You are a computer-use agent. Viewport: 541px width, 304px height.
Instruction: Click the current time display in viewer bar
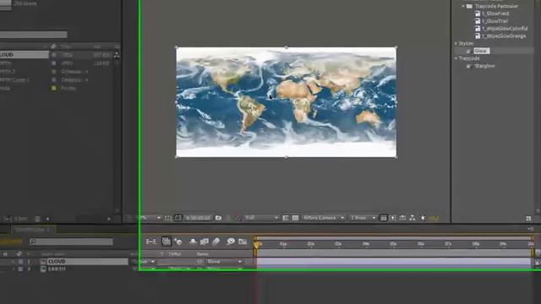coord(198,218)
